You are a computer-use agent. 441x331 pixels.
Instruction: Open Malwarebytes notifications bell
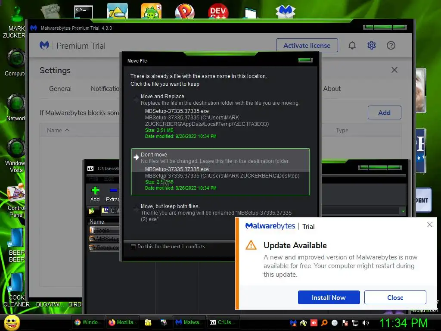point(352,45)
